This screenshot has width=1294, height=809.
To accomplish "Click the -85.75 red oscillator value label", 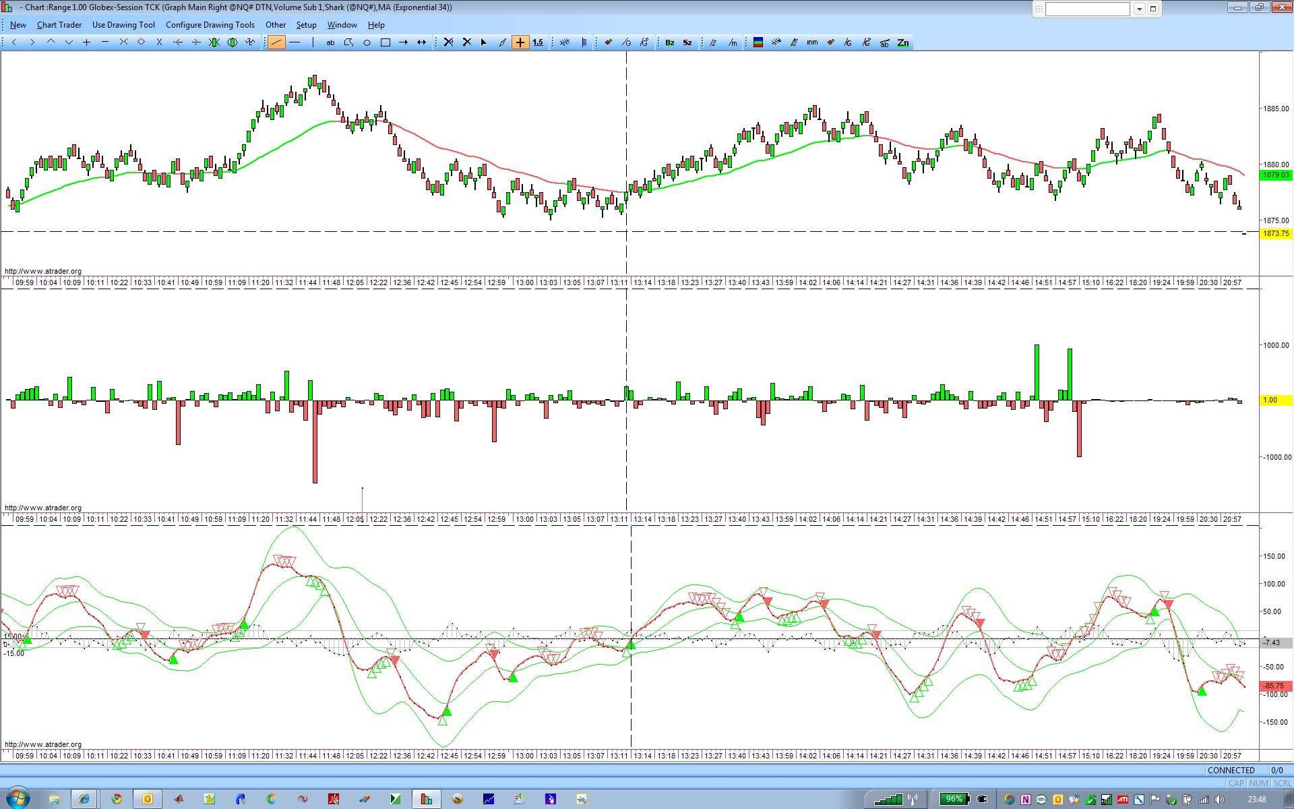I will (x=1276, y=686).
